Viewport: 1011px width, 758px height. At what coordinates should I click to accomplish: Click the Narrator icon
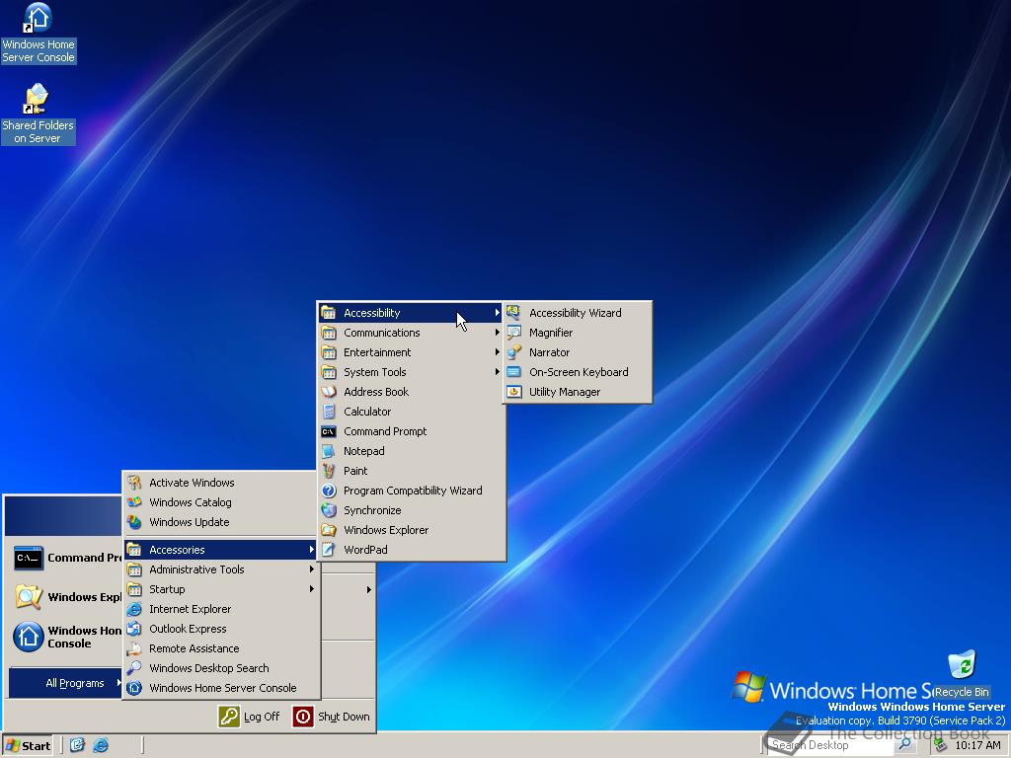point(513,352)
